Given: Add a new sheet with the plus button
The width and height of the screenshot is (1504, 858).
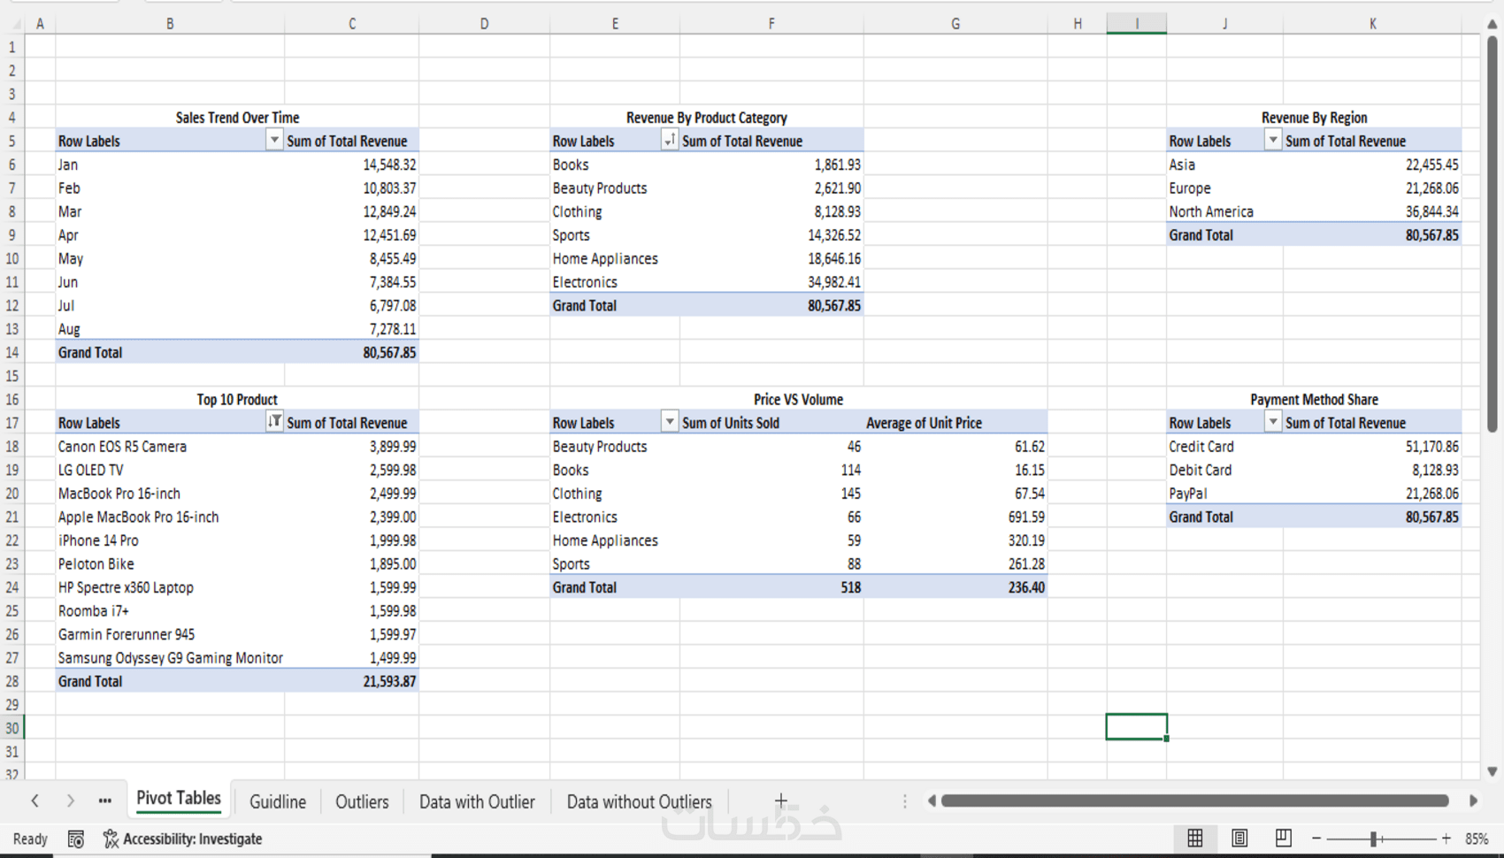Looking at the screenshot, I should [780, 801].
